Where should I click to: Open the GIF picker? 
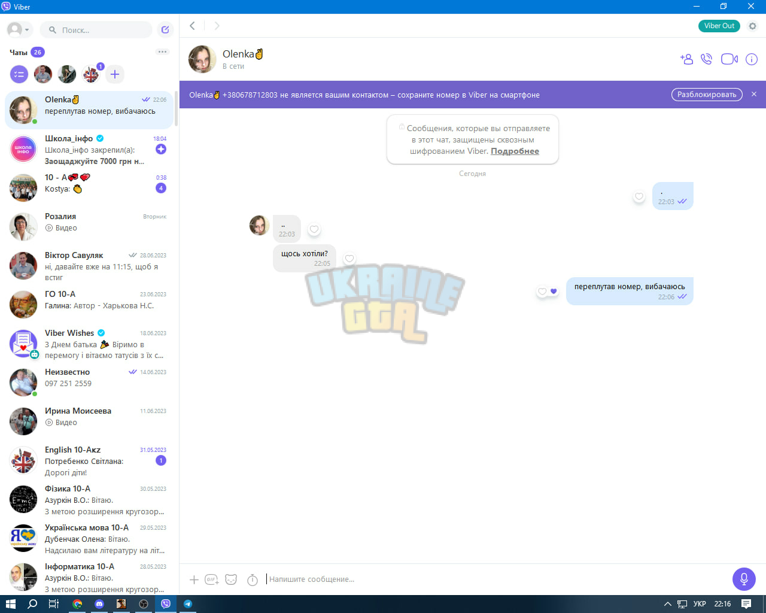[x=212, y=579]
